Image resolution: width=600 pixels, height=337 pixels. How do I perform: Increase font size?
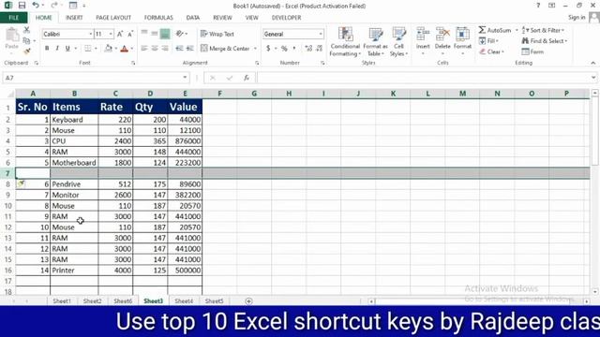click(x=120, y=34)
